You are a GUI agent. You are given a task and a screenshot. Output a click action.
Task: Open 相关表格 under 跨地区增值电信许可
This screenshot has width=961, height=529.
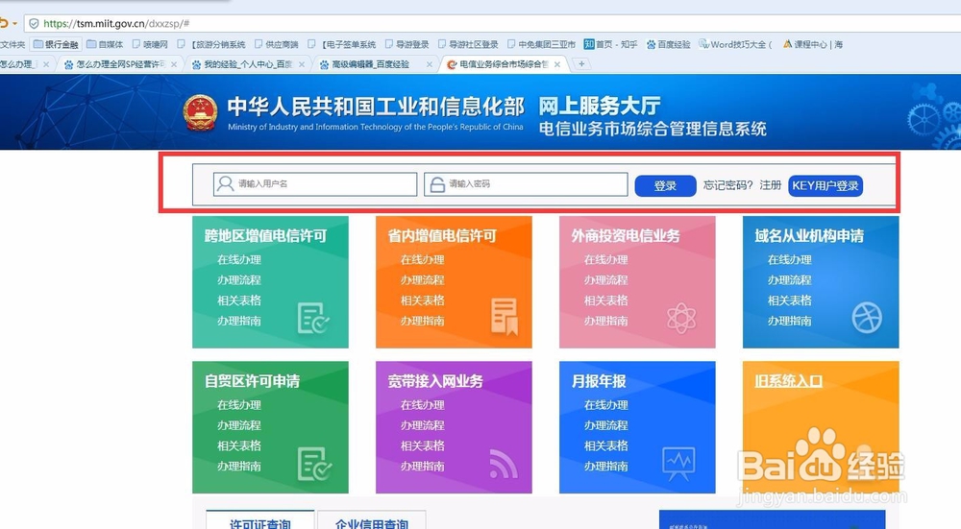pyautogui.click(x=239, y=301)
